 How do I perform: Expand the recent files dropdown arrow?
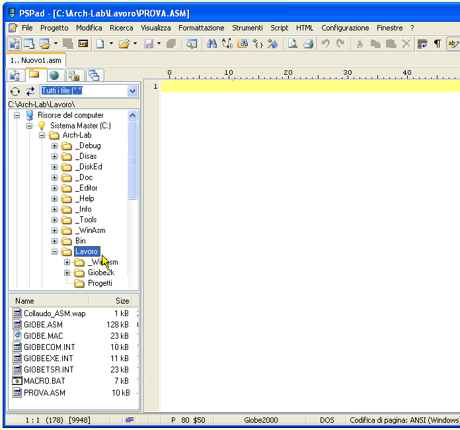click(x=135, y=44)
